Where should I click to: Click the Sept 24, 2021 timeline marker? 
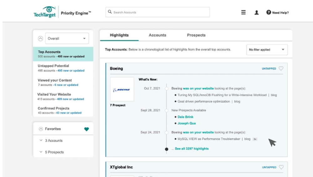tap(167, 132)
